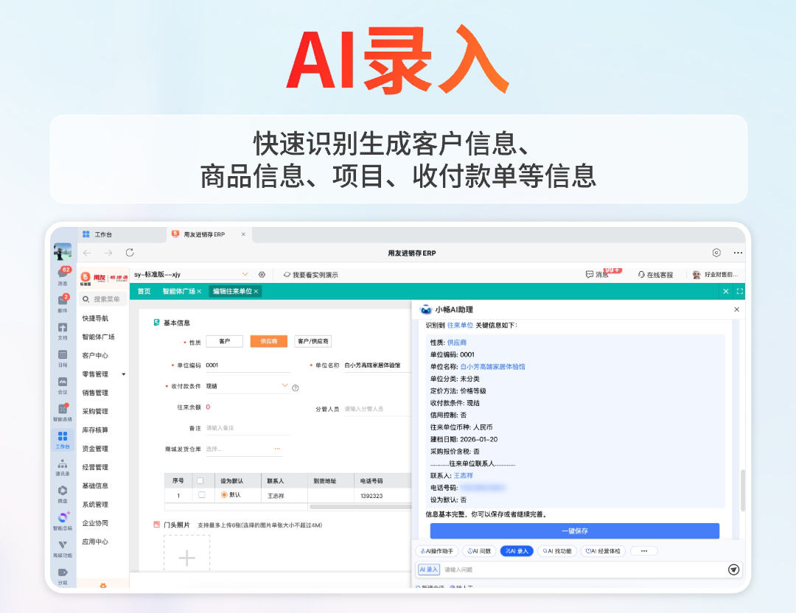
Task: Click the browser refresh icon
Action: point(130,253)
